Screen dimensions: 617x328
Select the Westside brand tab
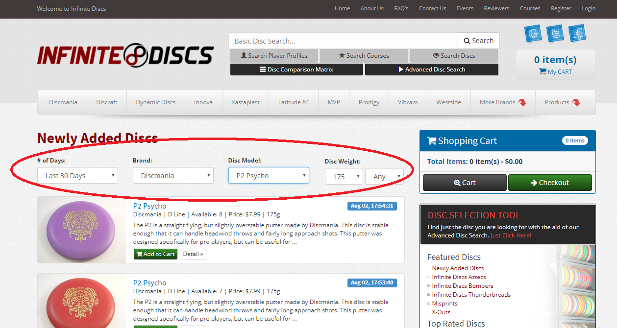[x=449, y=102]
